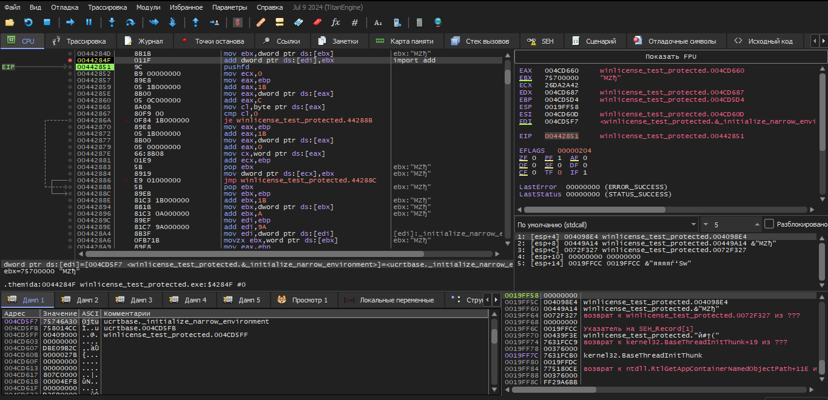
Task: Click the Показать FPU button
Action: pos(671,56)
